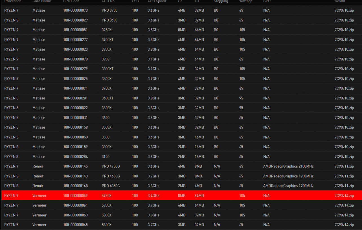Select the 5800X CPU number cell
The height and width of the screenshot is (230, 362).
pos(107,215)
